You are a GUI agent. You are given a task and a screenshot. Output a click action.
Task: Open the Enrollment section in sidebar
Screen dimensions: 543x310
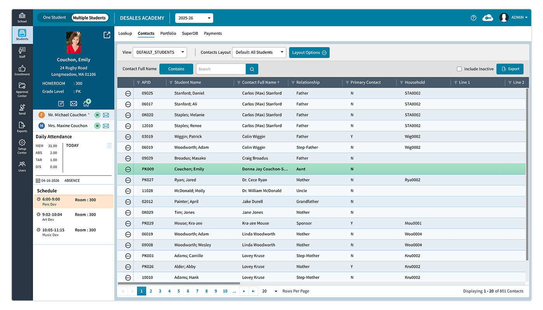(x=22, y=70)
